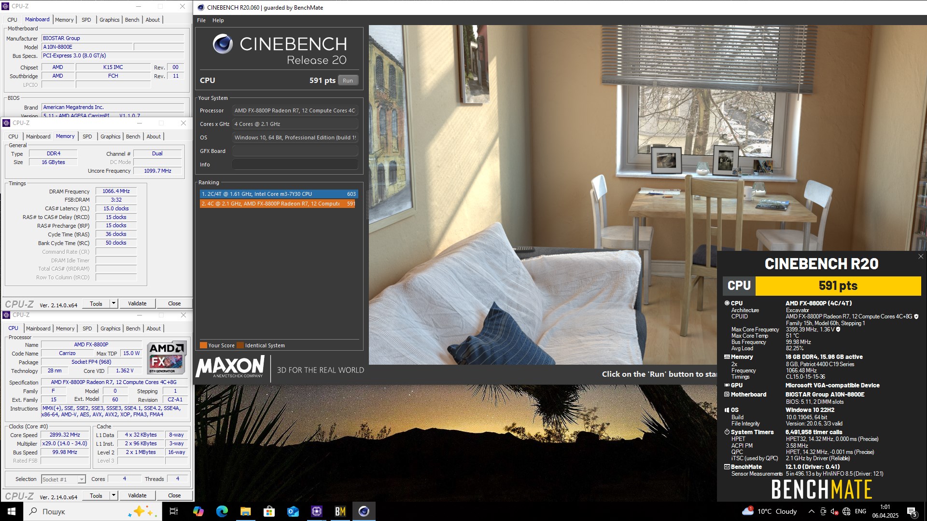Click the search highlights sparkle icon

pyautogui.click(x=142, y=511)
